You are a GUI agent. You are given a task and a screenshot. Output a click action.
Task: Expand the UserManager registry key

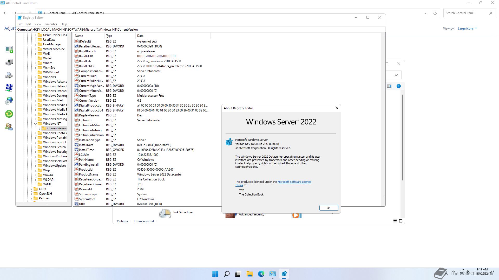tap(36, 44)
